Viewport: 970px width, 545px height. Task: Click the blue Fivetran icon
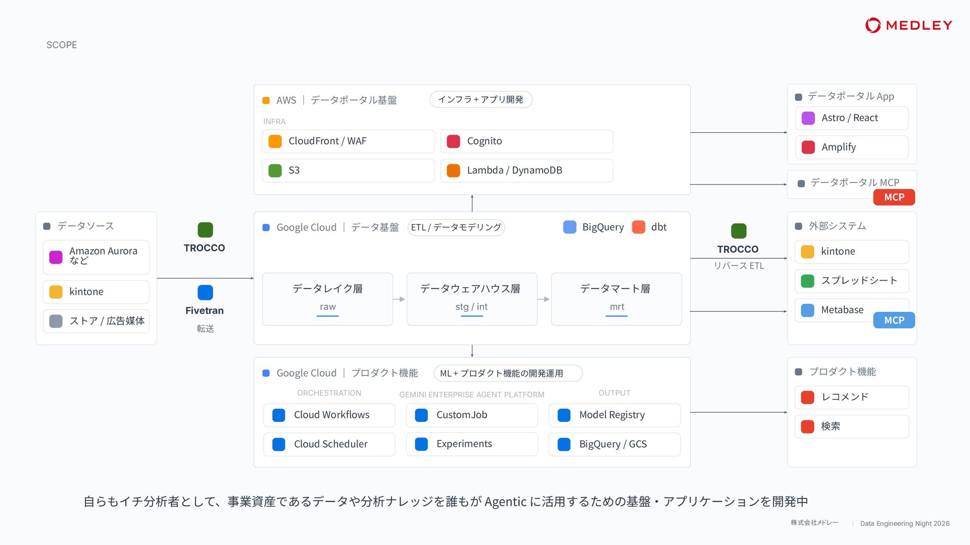point(205,292)
